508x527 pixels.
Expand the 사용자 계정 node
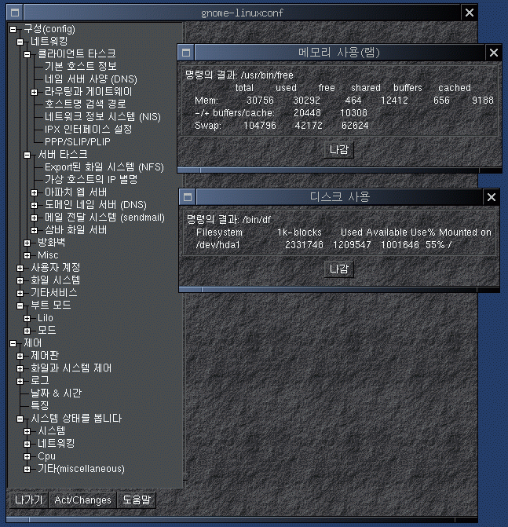(20, 268)
